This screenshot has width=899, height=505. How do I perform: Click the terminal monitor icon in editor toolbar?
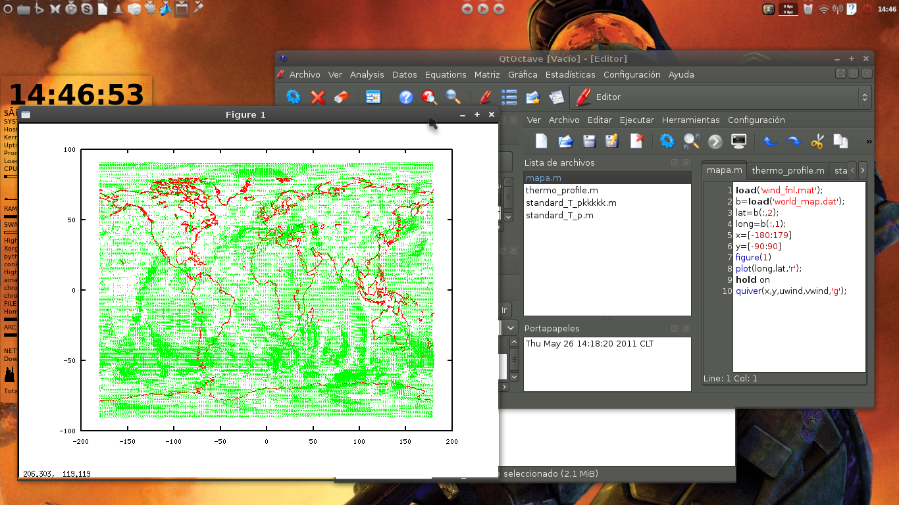click(739, 141)
